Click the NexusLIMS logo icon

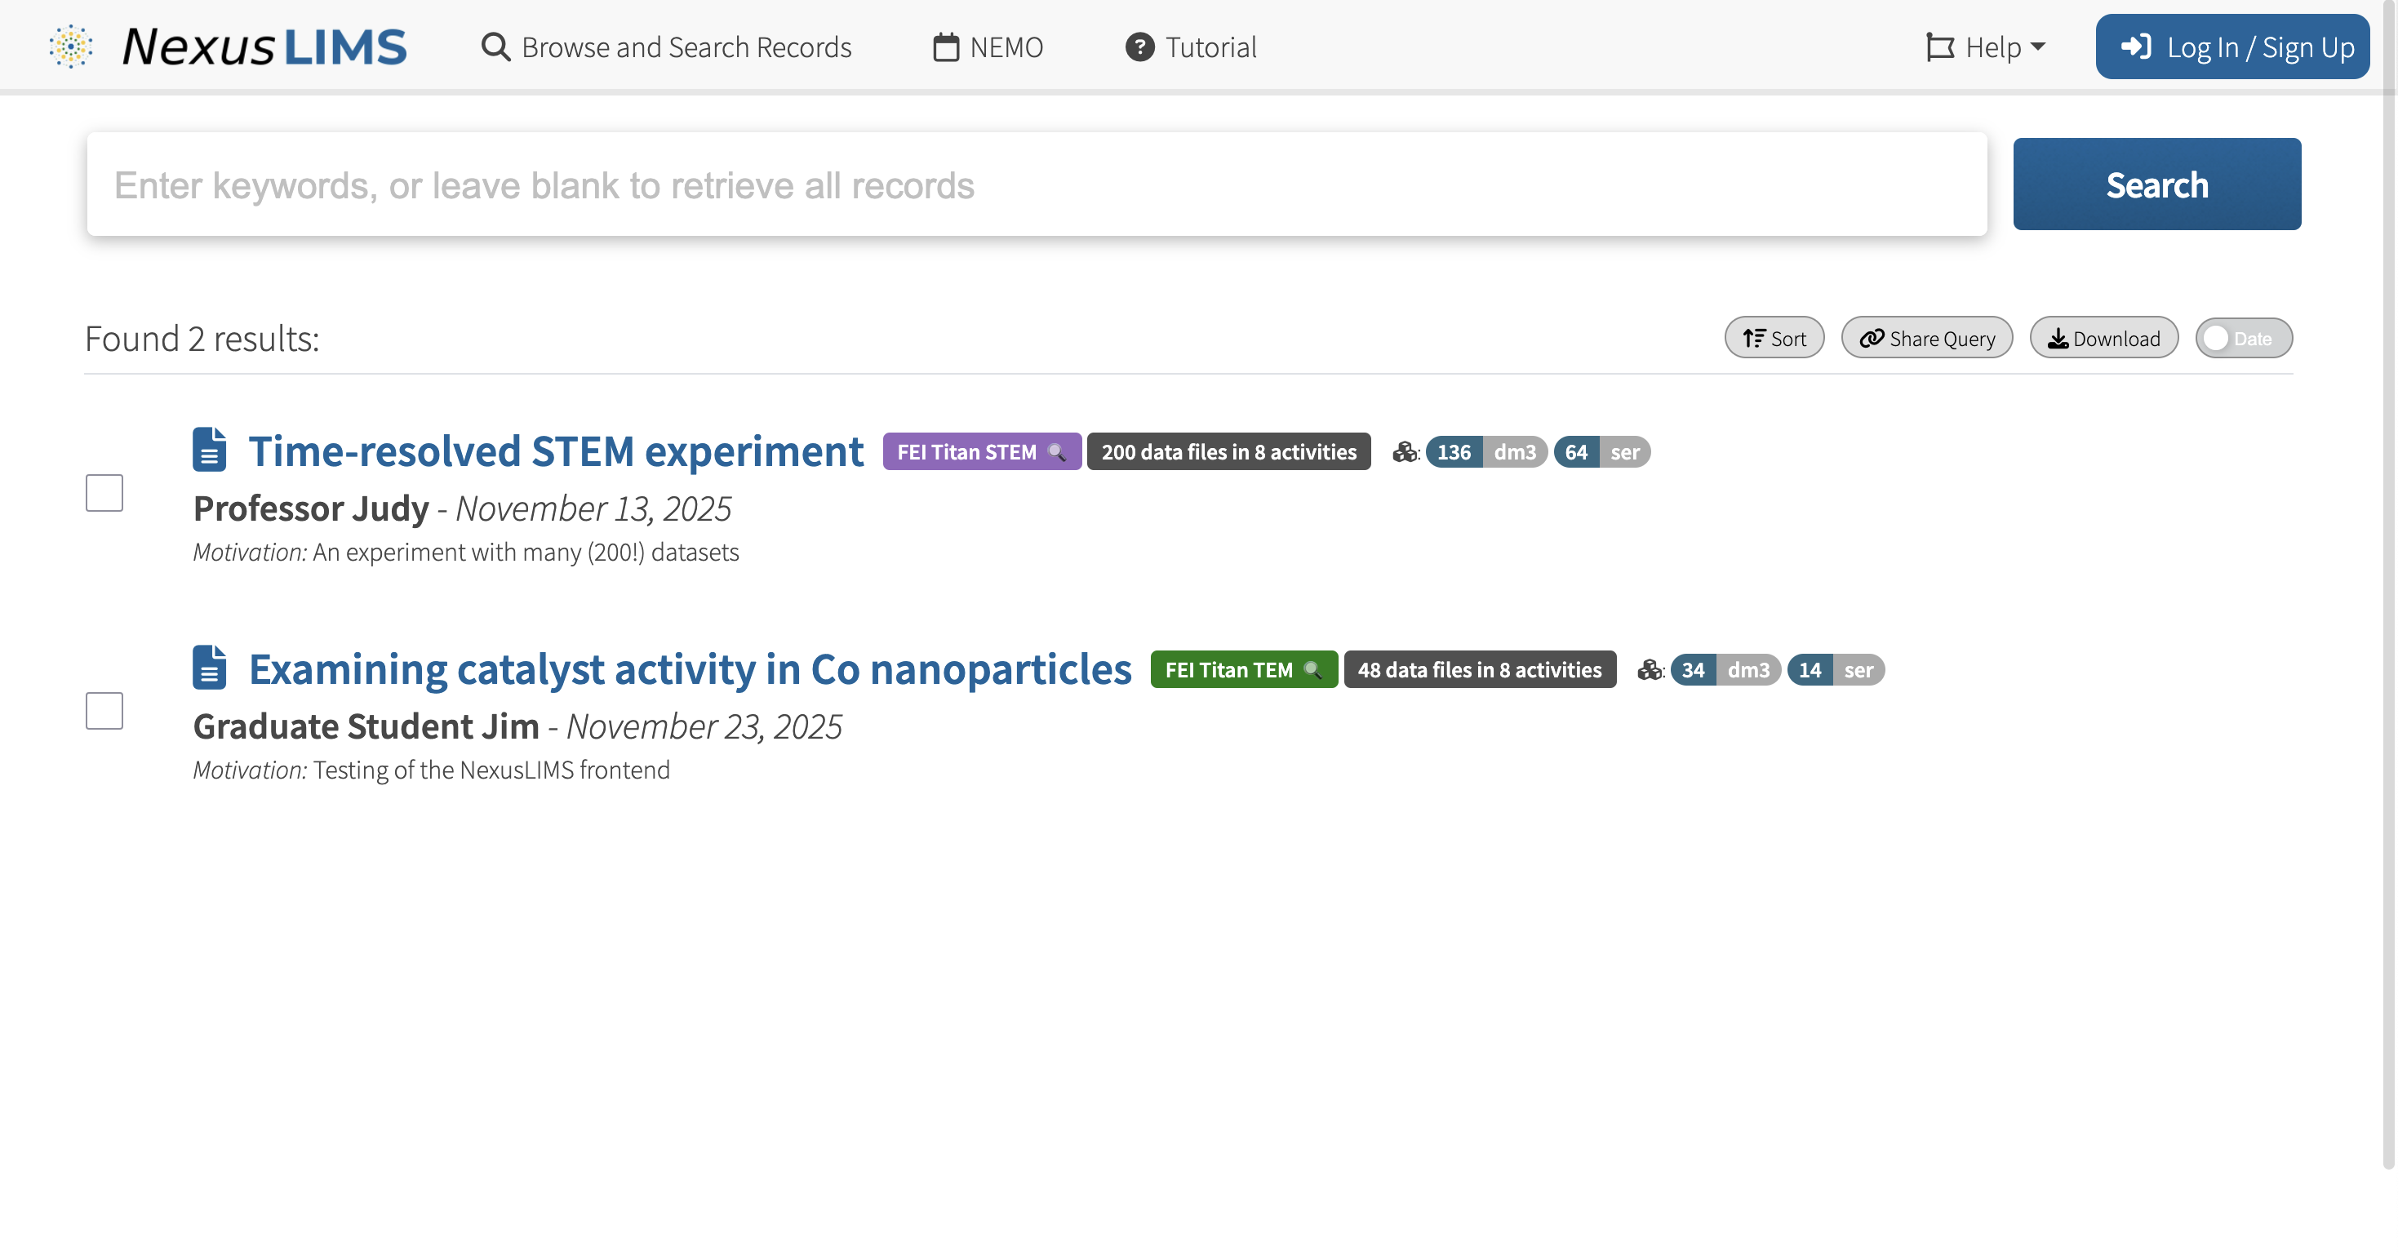click(71, 47)
